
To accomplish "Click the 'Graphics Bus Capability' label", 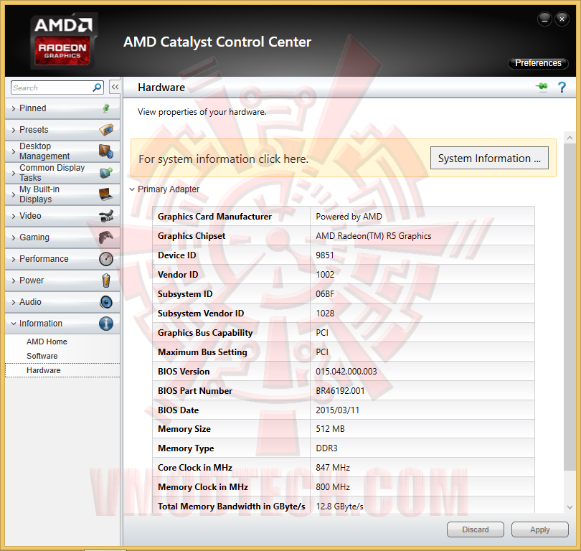I will 205,333.
